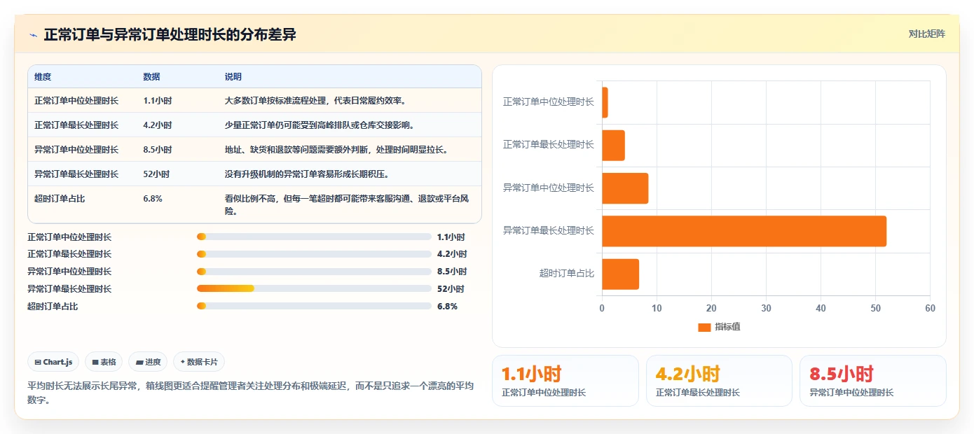The height and width of the screenshot is (434, 974).
Task: Click the footer note starting 平均时长无法展示长尾异常
Action: [x=250, y=393]
